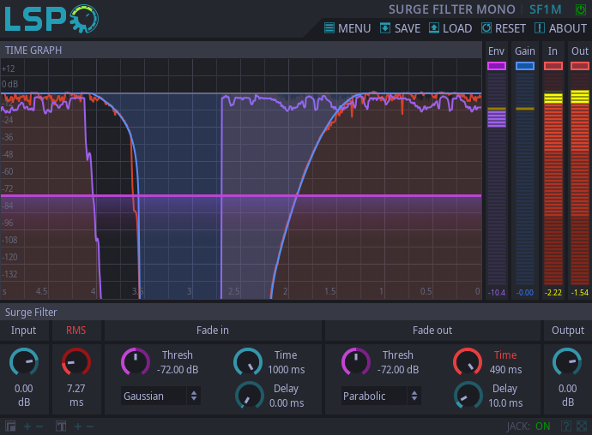Viewport: 592px width, 435px height.
Task: Click the Out meter reading -1.54
Action: 579,293
